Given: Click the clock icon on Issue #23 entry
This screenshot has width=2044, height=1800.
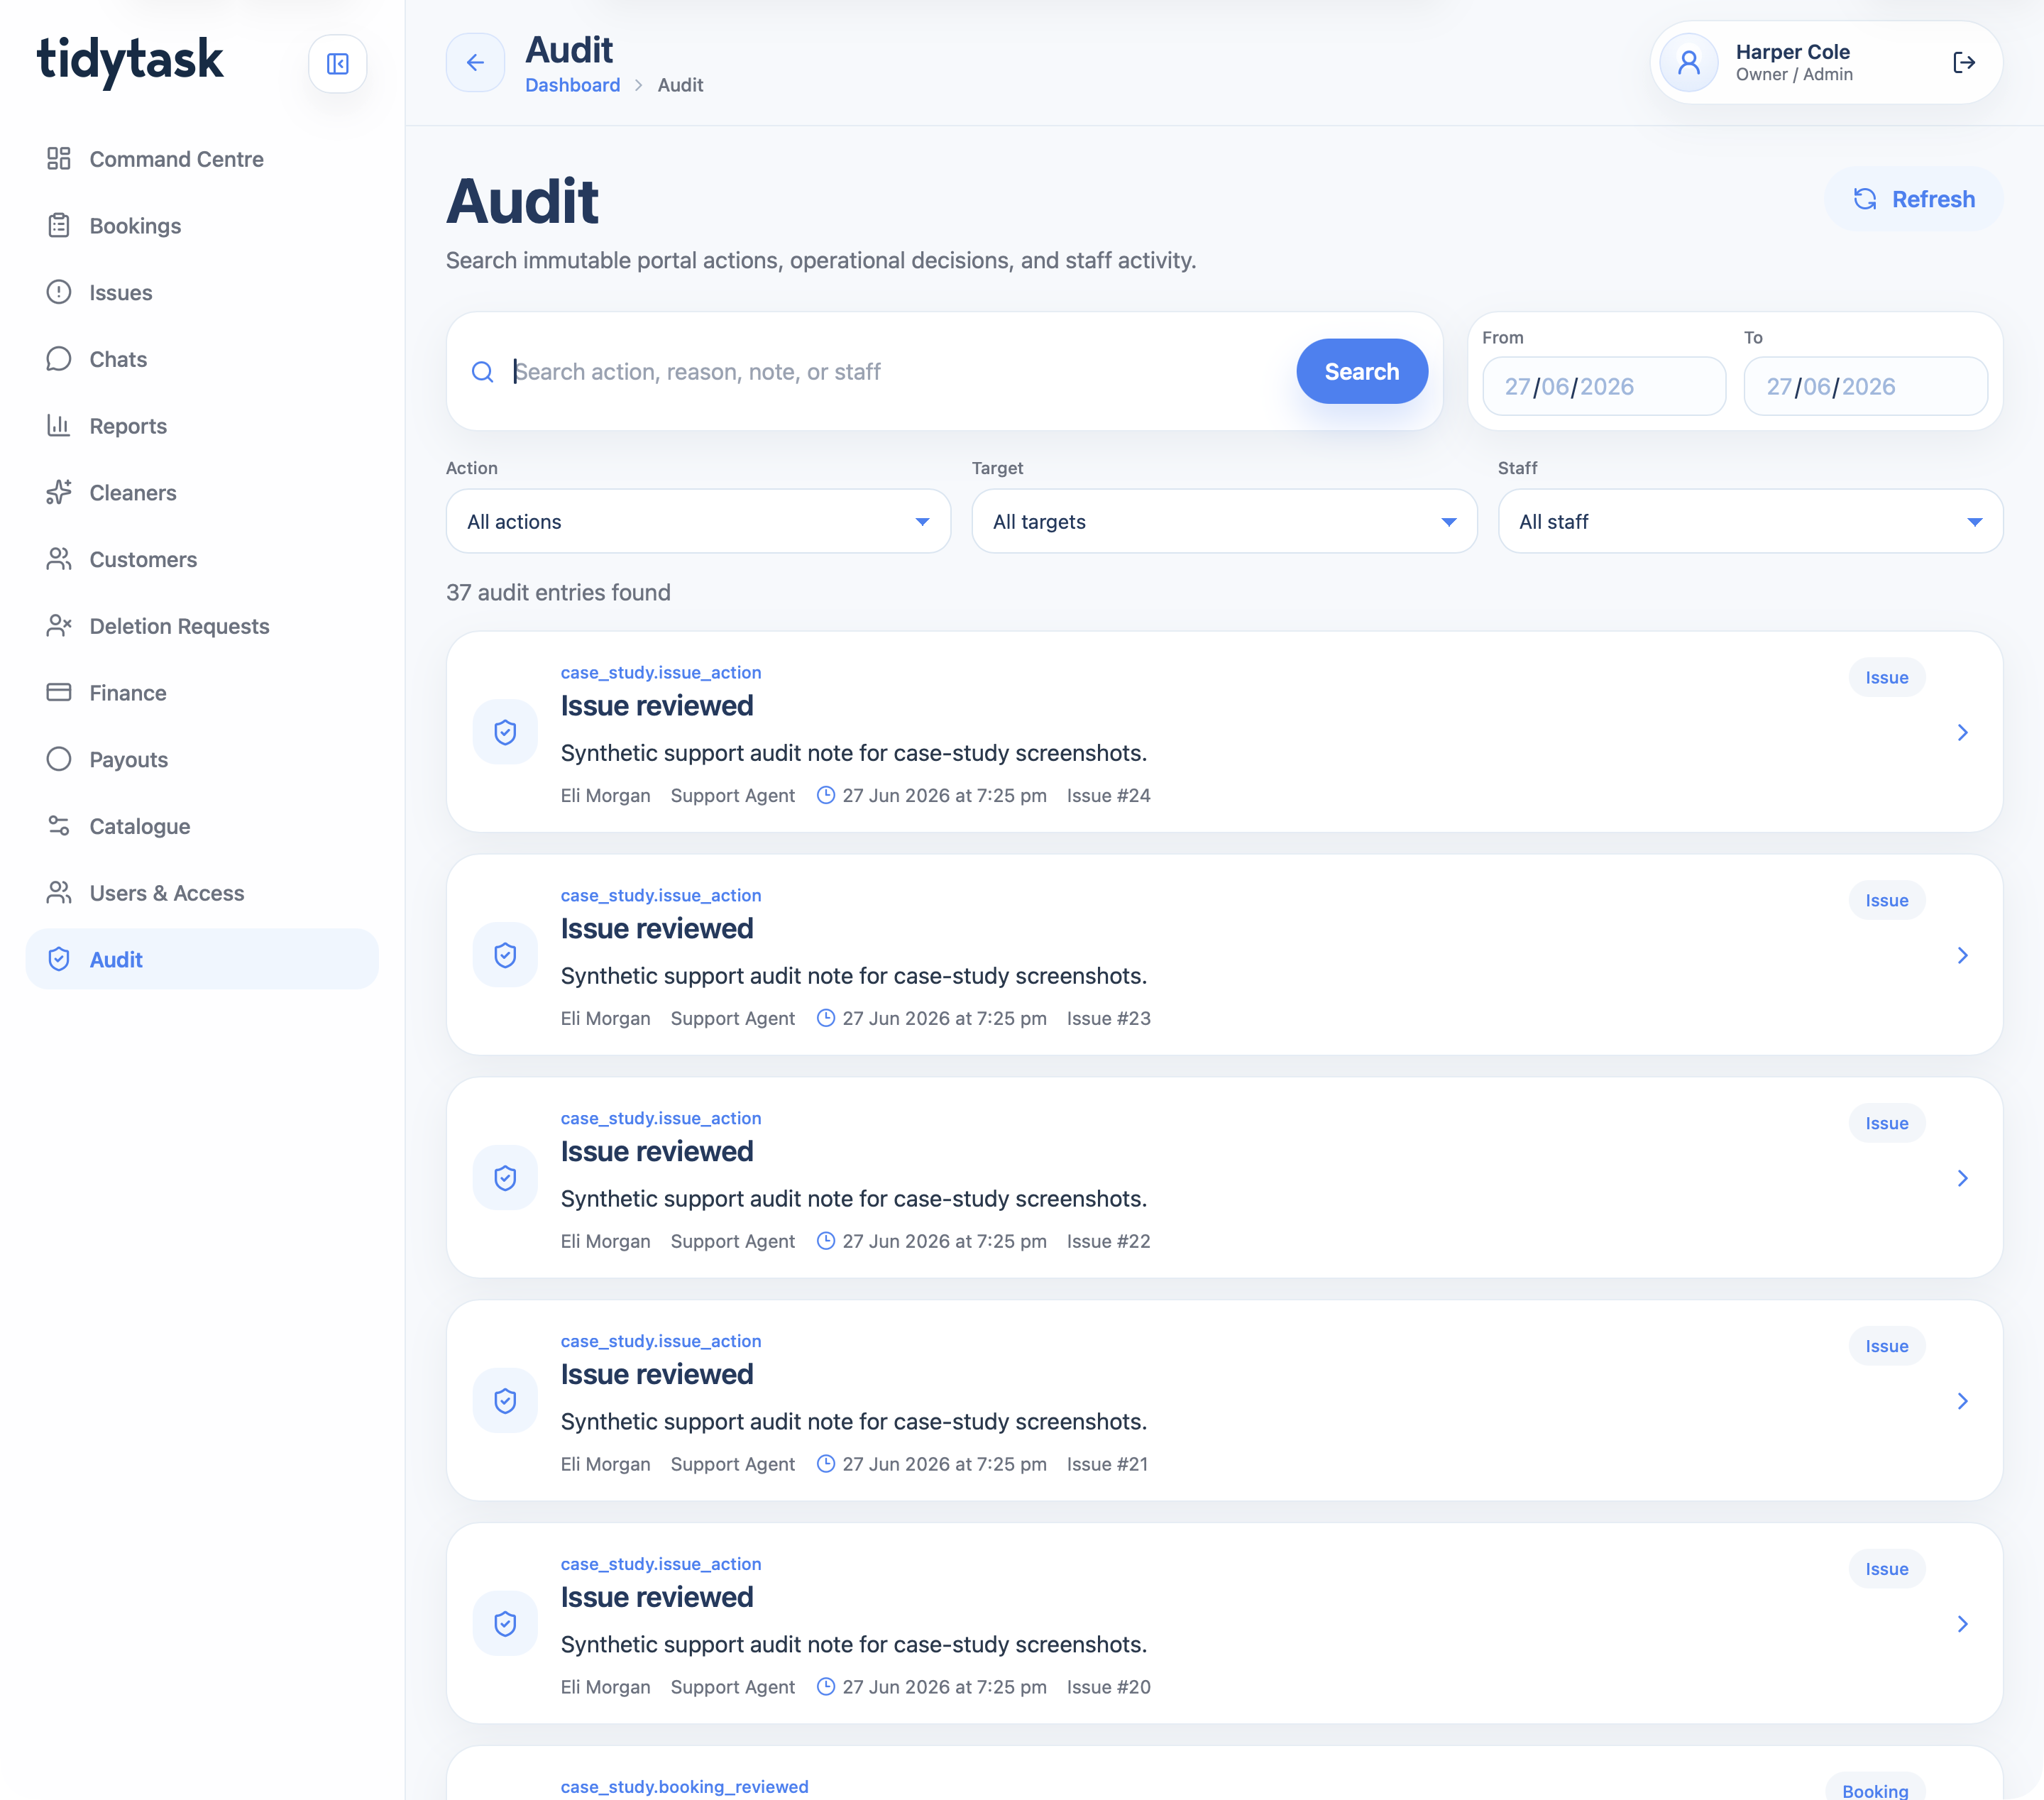Looking at the screenshot, I should [x=826, y=1018].
